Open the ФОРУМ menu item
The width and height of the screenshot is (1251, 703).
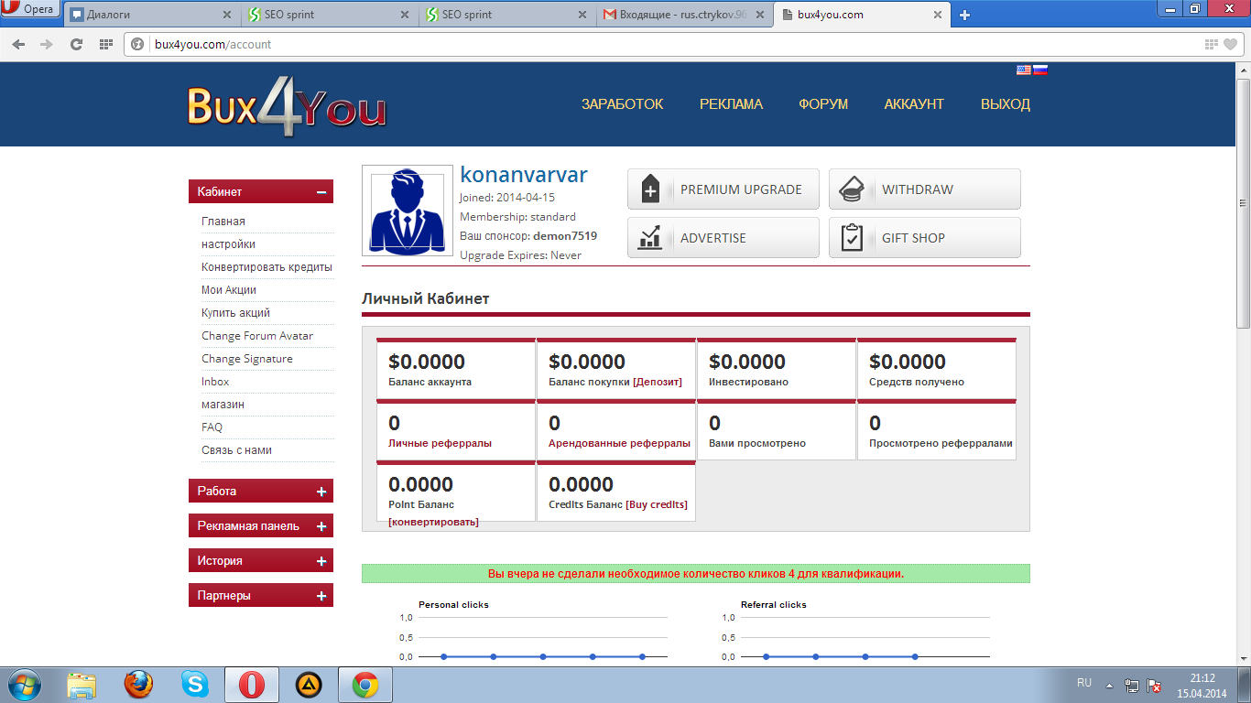point(823,104)
